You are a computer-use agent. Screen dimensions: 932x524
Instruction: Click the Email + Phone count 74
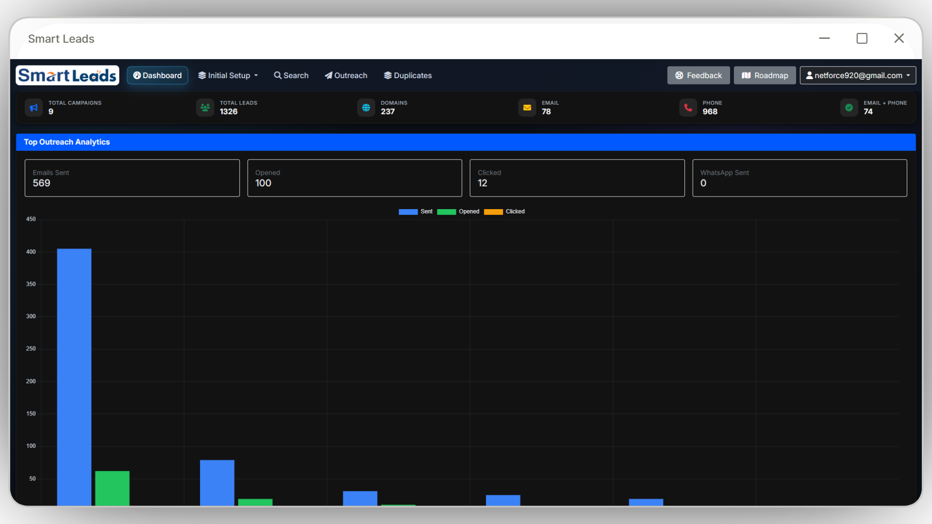pos(868,112)
